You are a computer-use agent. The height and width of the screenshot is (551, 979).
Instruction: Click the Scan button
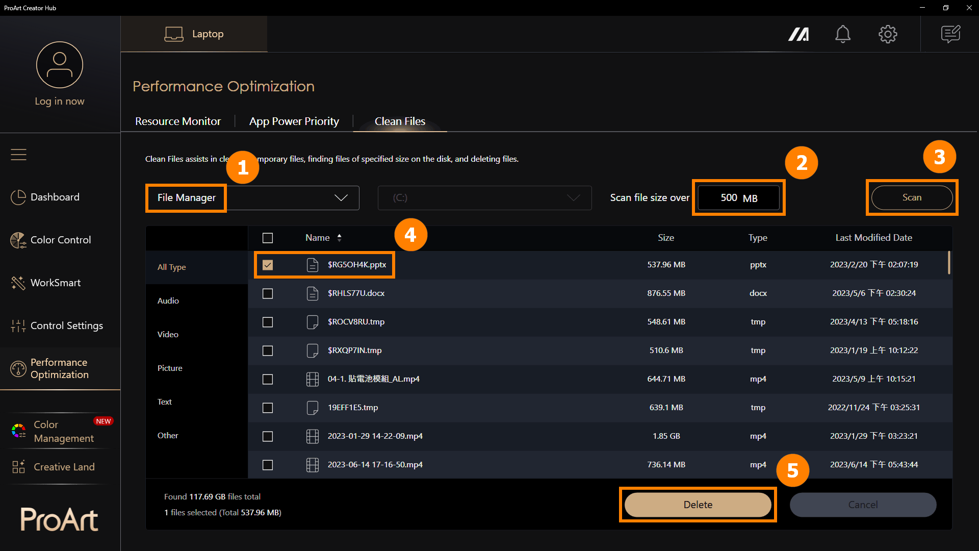[x=912, y=197]
